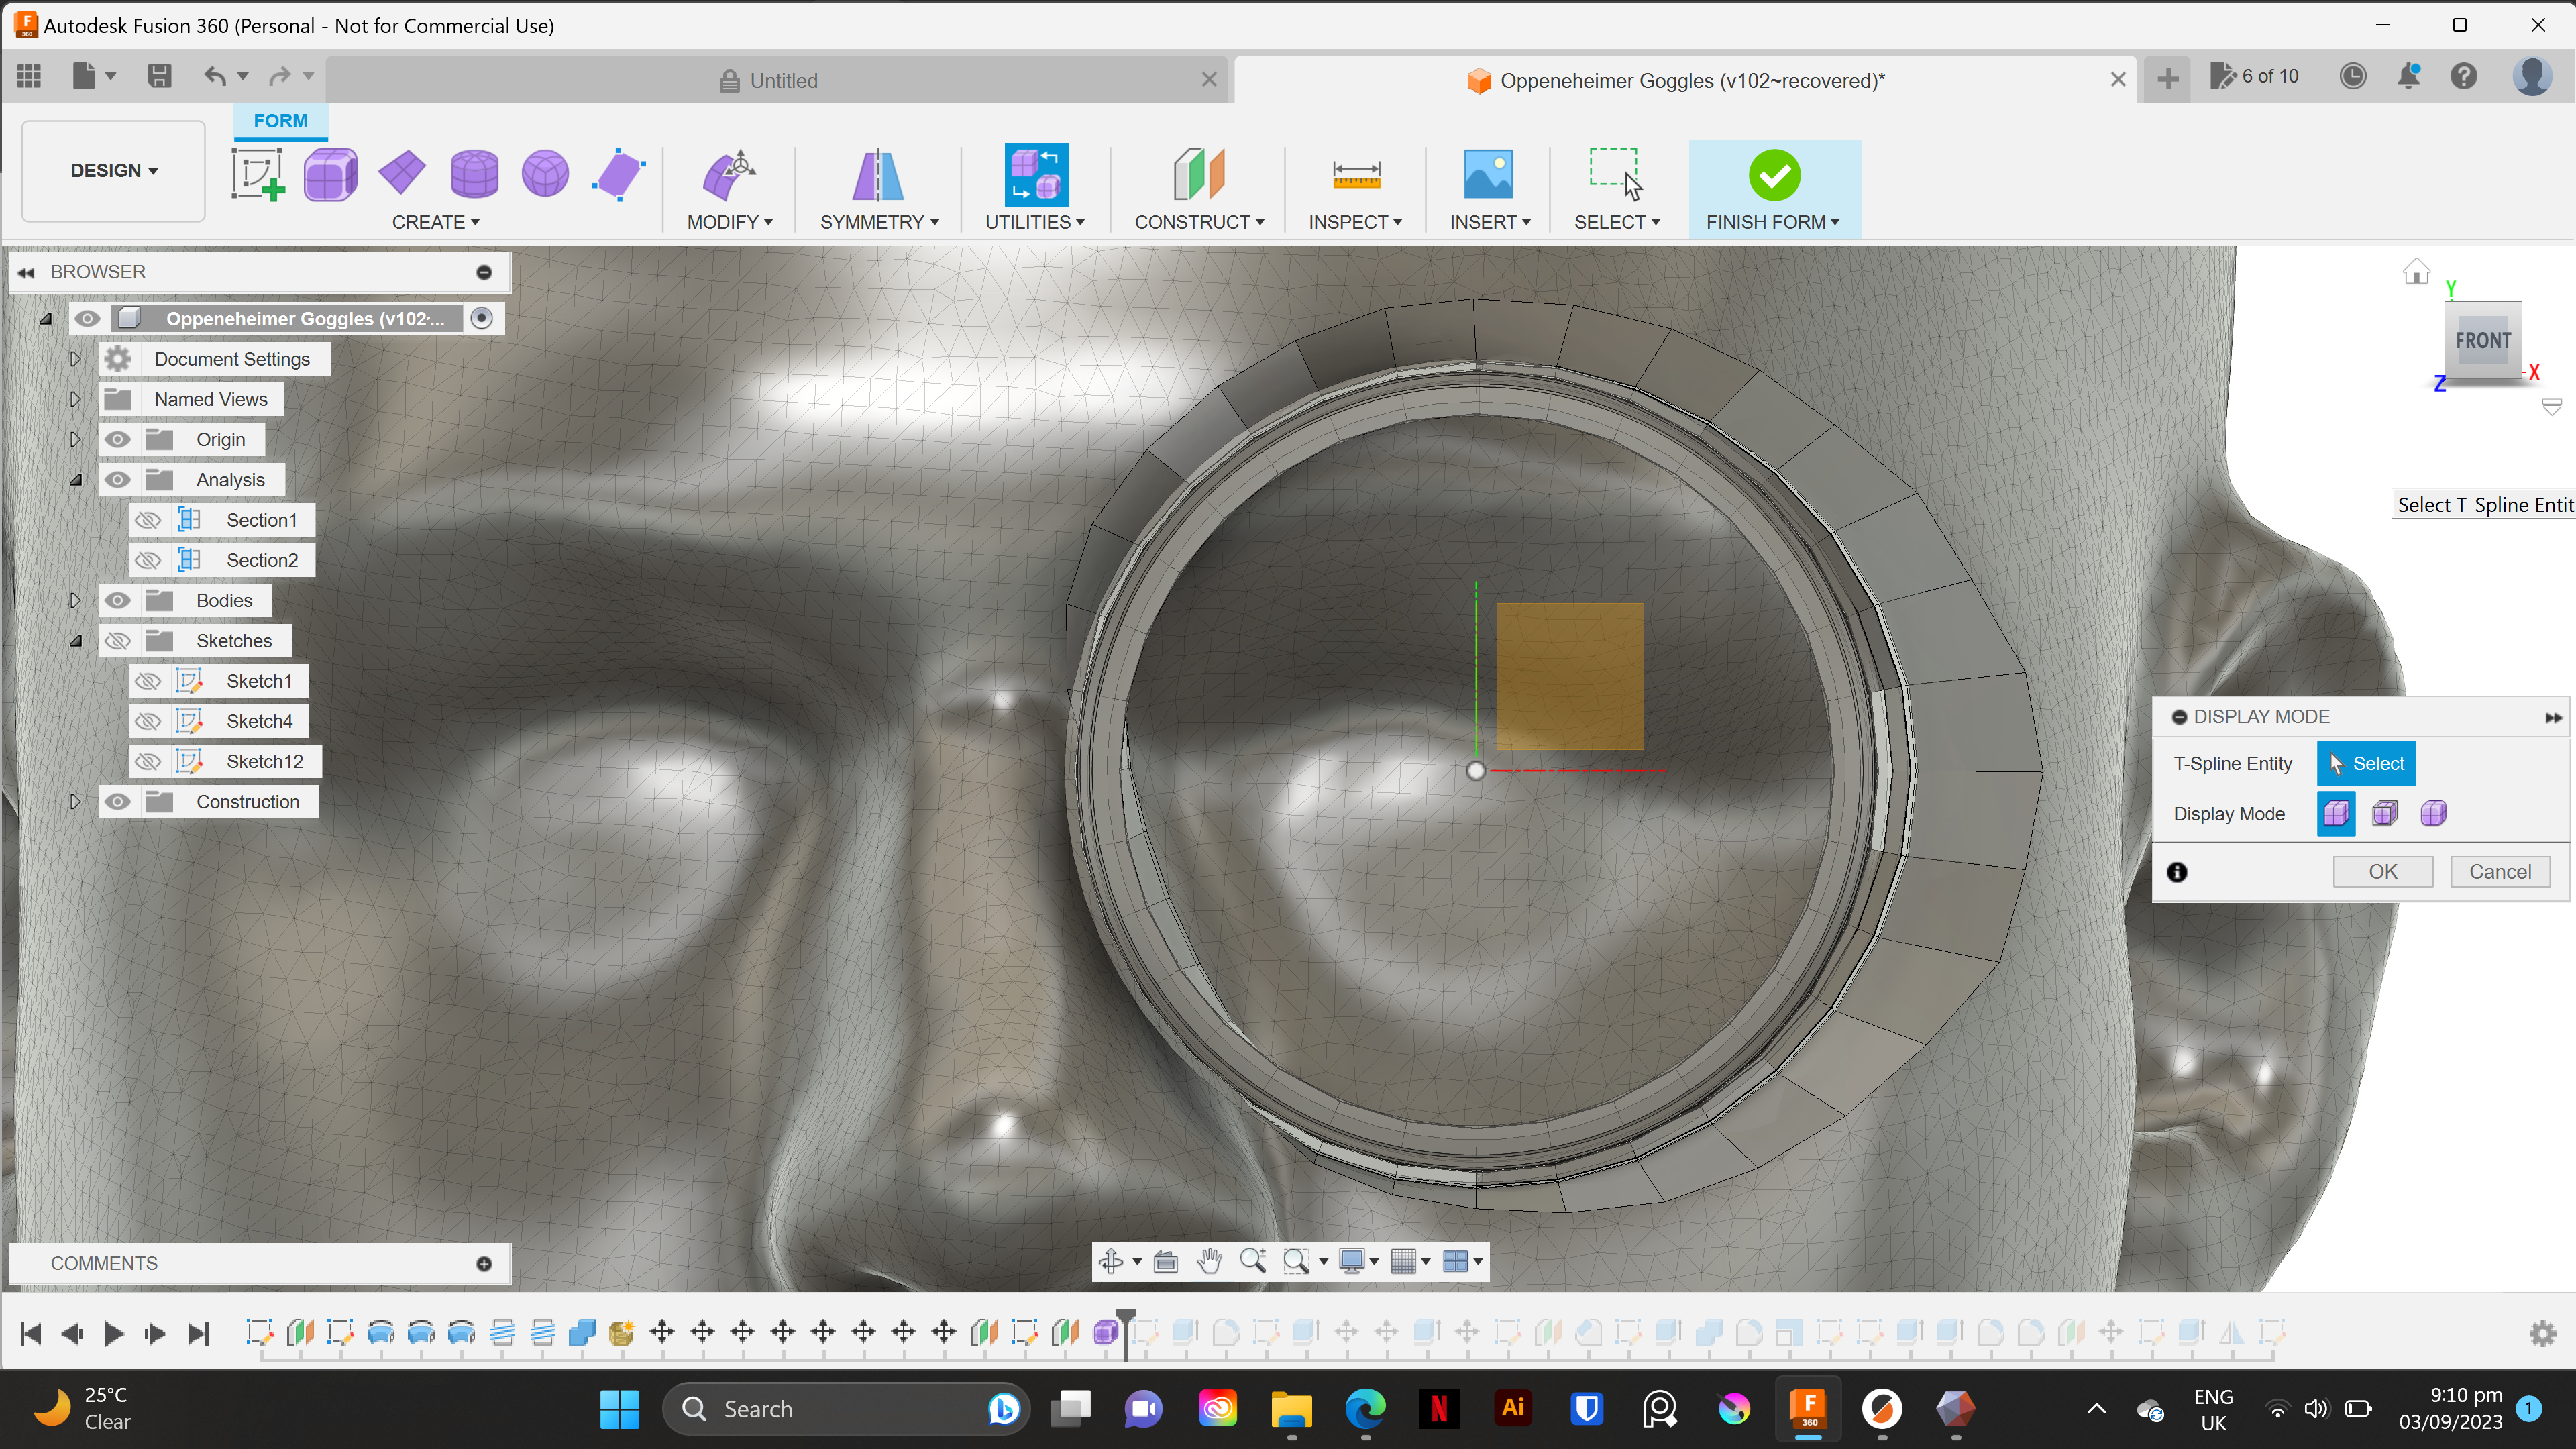This screenshot has height=1449, width=2576.
Task: Show Section1 in the Analysis folder
Action: 147,519
